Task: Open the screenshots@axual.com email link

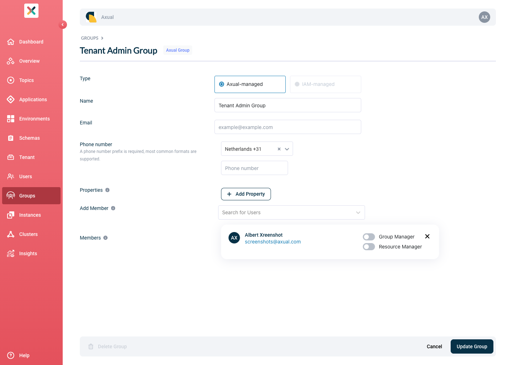Action: pyautogui.click(x=273, y=242)
